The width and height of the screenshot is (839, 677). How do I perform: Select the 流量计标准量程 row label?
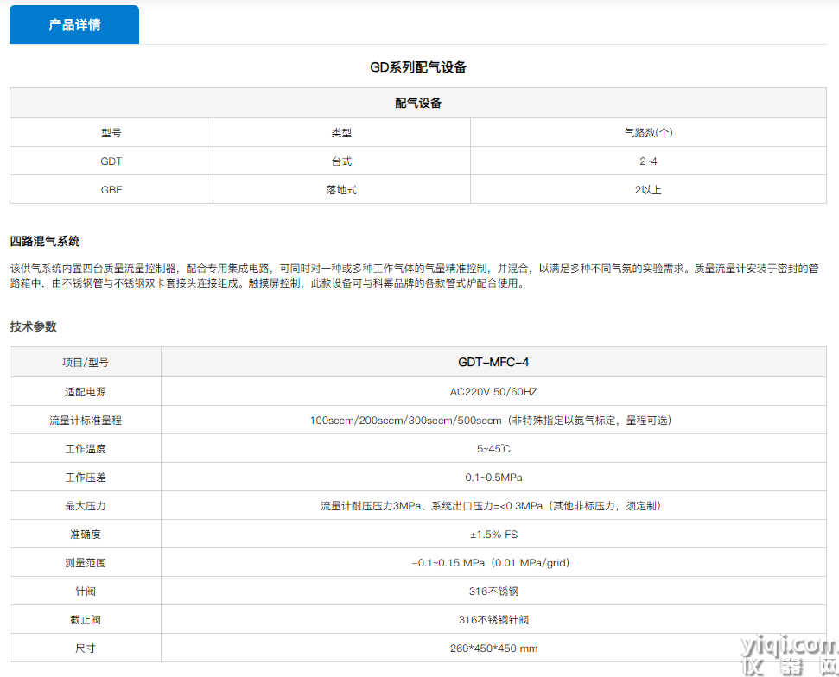point(86,421)
